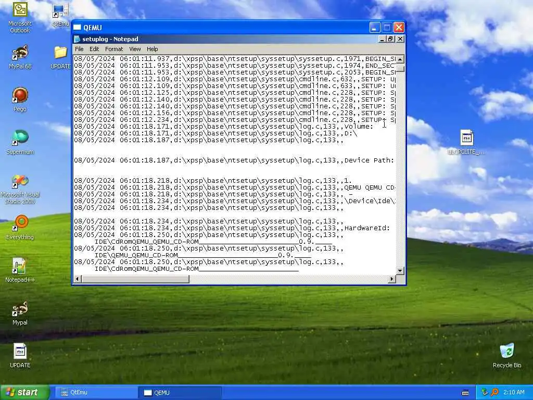This screenshot has width=533, height=400.
Task: Select the Pego desktop shortcut
Action: [20, 99]
